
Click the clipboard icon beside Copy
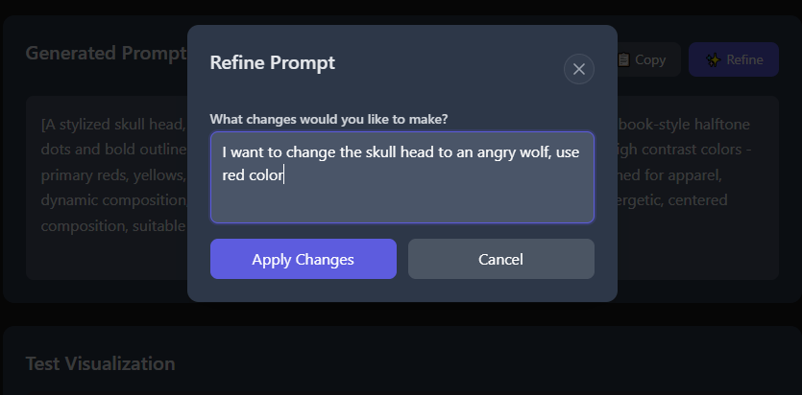pyautogui.click(x=622, y=59)
